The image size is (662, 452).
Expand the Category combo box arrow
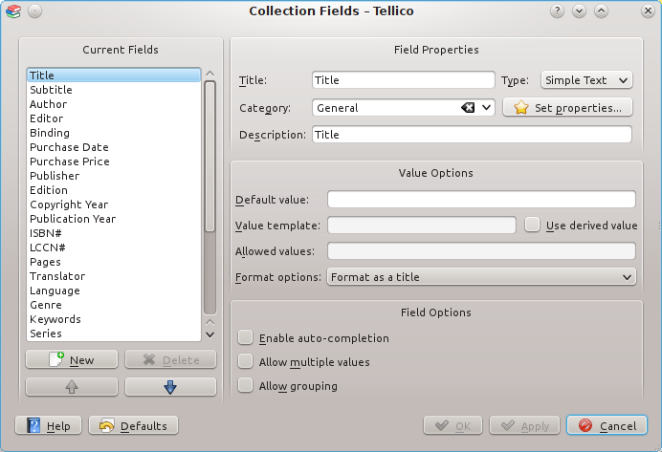[x=486, y=108]
